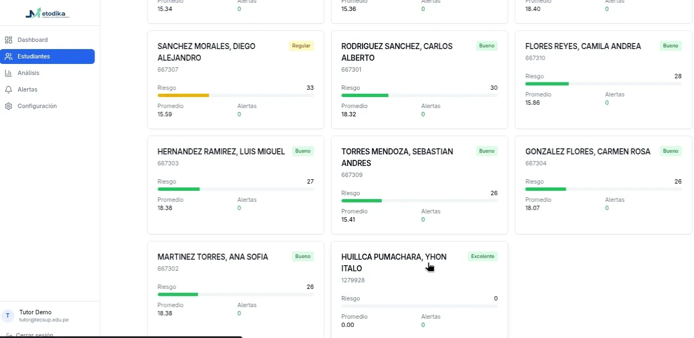Select the Estudiantes people icon
Image resolution: width=694 pixels, height=338 pixels.
click(x=8, y=56)
